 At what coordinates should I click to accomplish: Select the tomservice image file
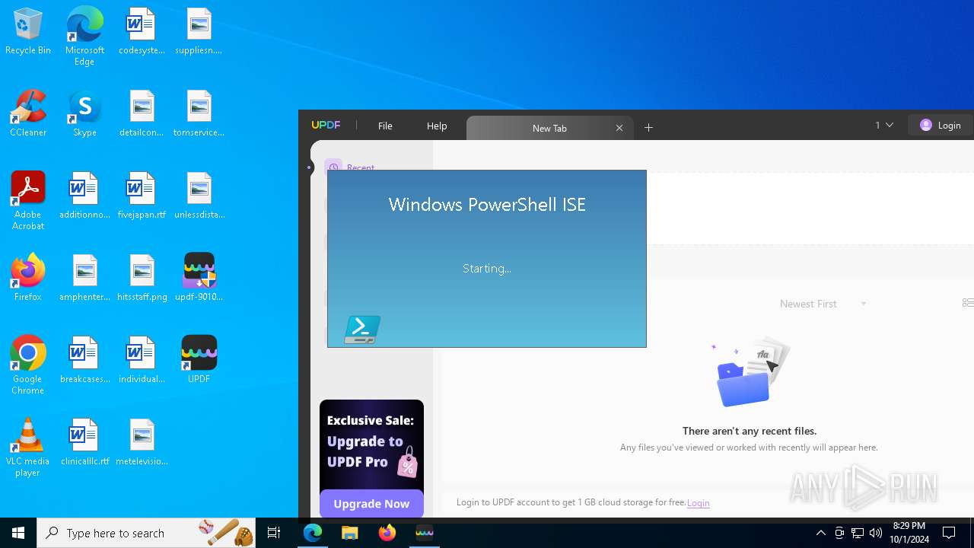click(x=199, y=114)
